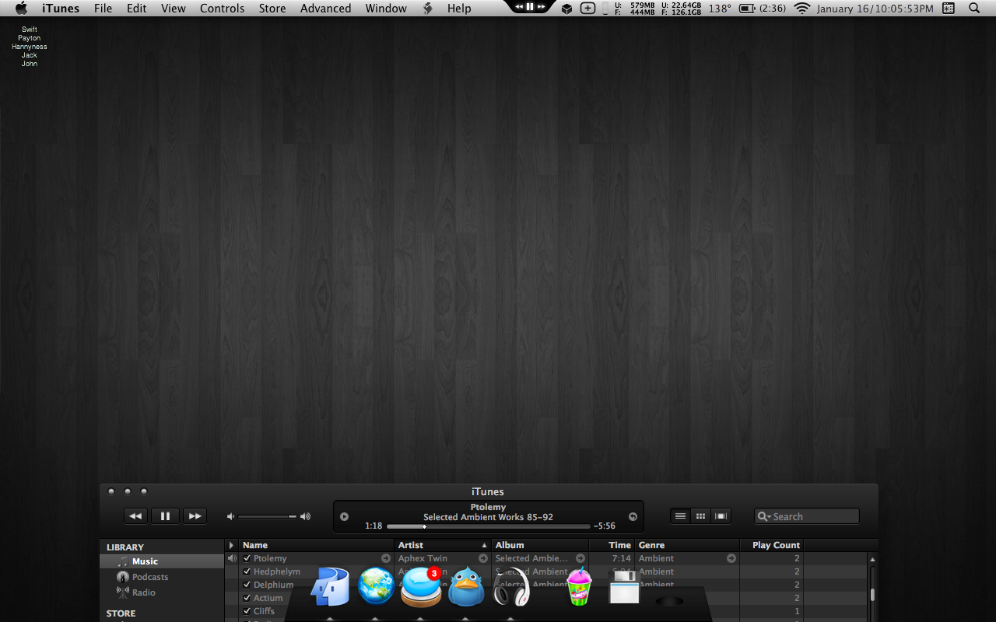The height and width of the screenshot is (622, 996).
Task: Open the calendar menu bar icon
Action: coord(949,9)
